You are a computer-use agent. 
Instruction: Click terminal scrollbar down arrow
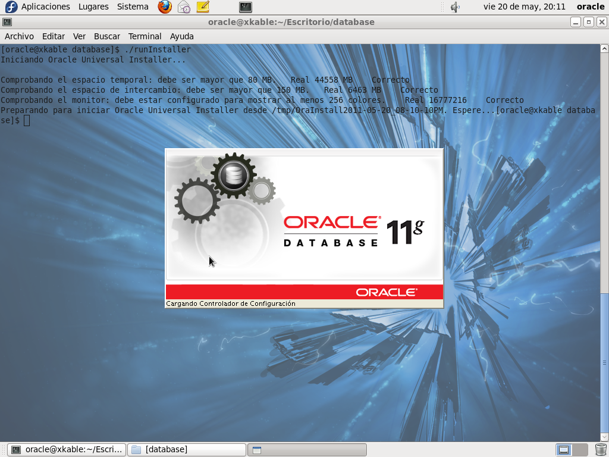pos(604,437)
